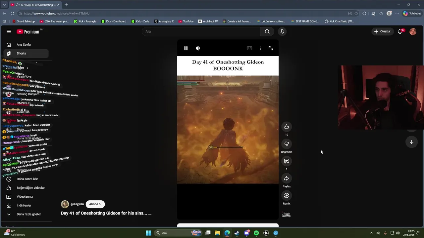Viewport: 424px width, 238px height.
Task: Open YouTube notifications bell
Action: pyautogui.click(x=400, y=31)
